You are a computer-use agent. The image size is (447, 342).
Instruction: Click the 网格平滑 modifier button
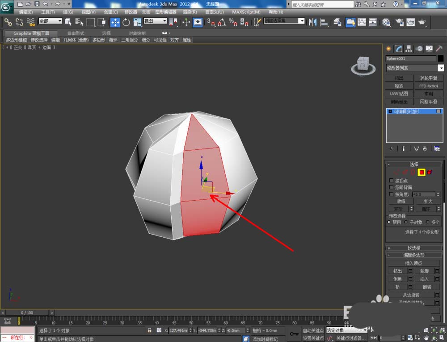pos(429,102)
